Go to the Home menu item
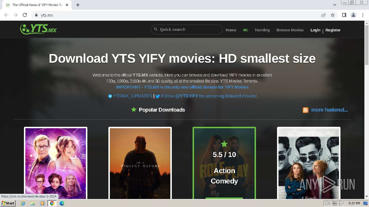369x207 pixels. tap(231, 30)
